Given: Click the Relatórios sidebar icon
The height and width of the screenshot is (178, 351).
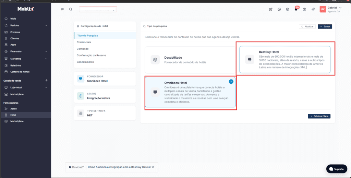Looking at the screenshot, I should click(x=6, y=66).
